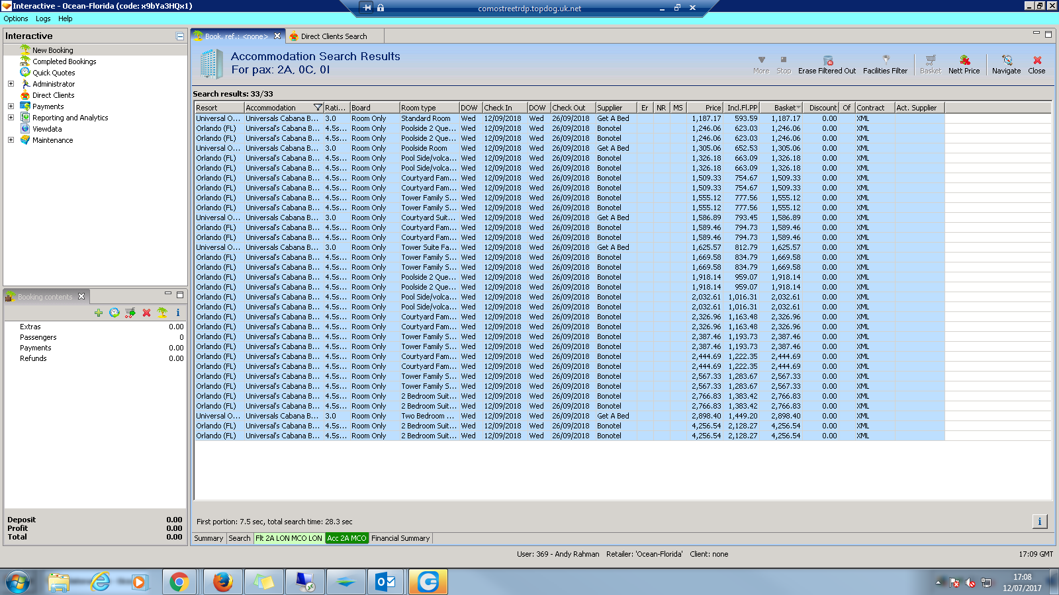Expand the Maintenance tree node
Image resolution: width=1059 pixels, height=595 pixels.
(11, 140)
